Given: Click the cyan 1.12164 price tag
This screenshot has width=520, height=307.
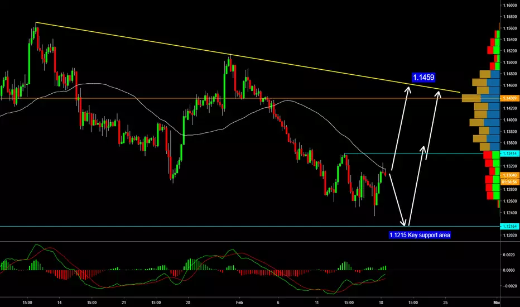Looking at the screenshot, I should click(510, 227).
